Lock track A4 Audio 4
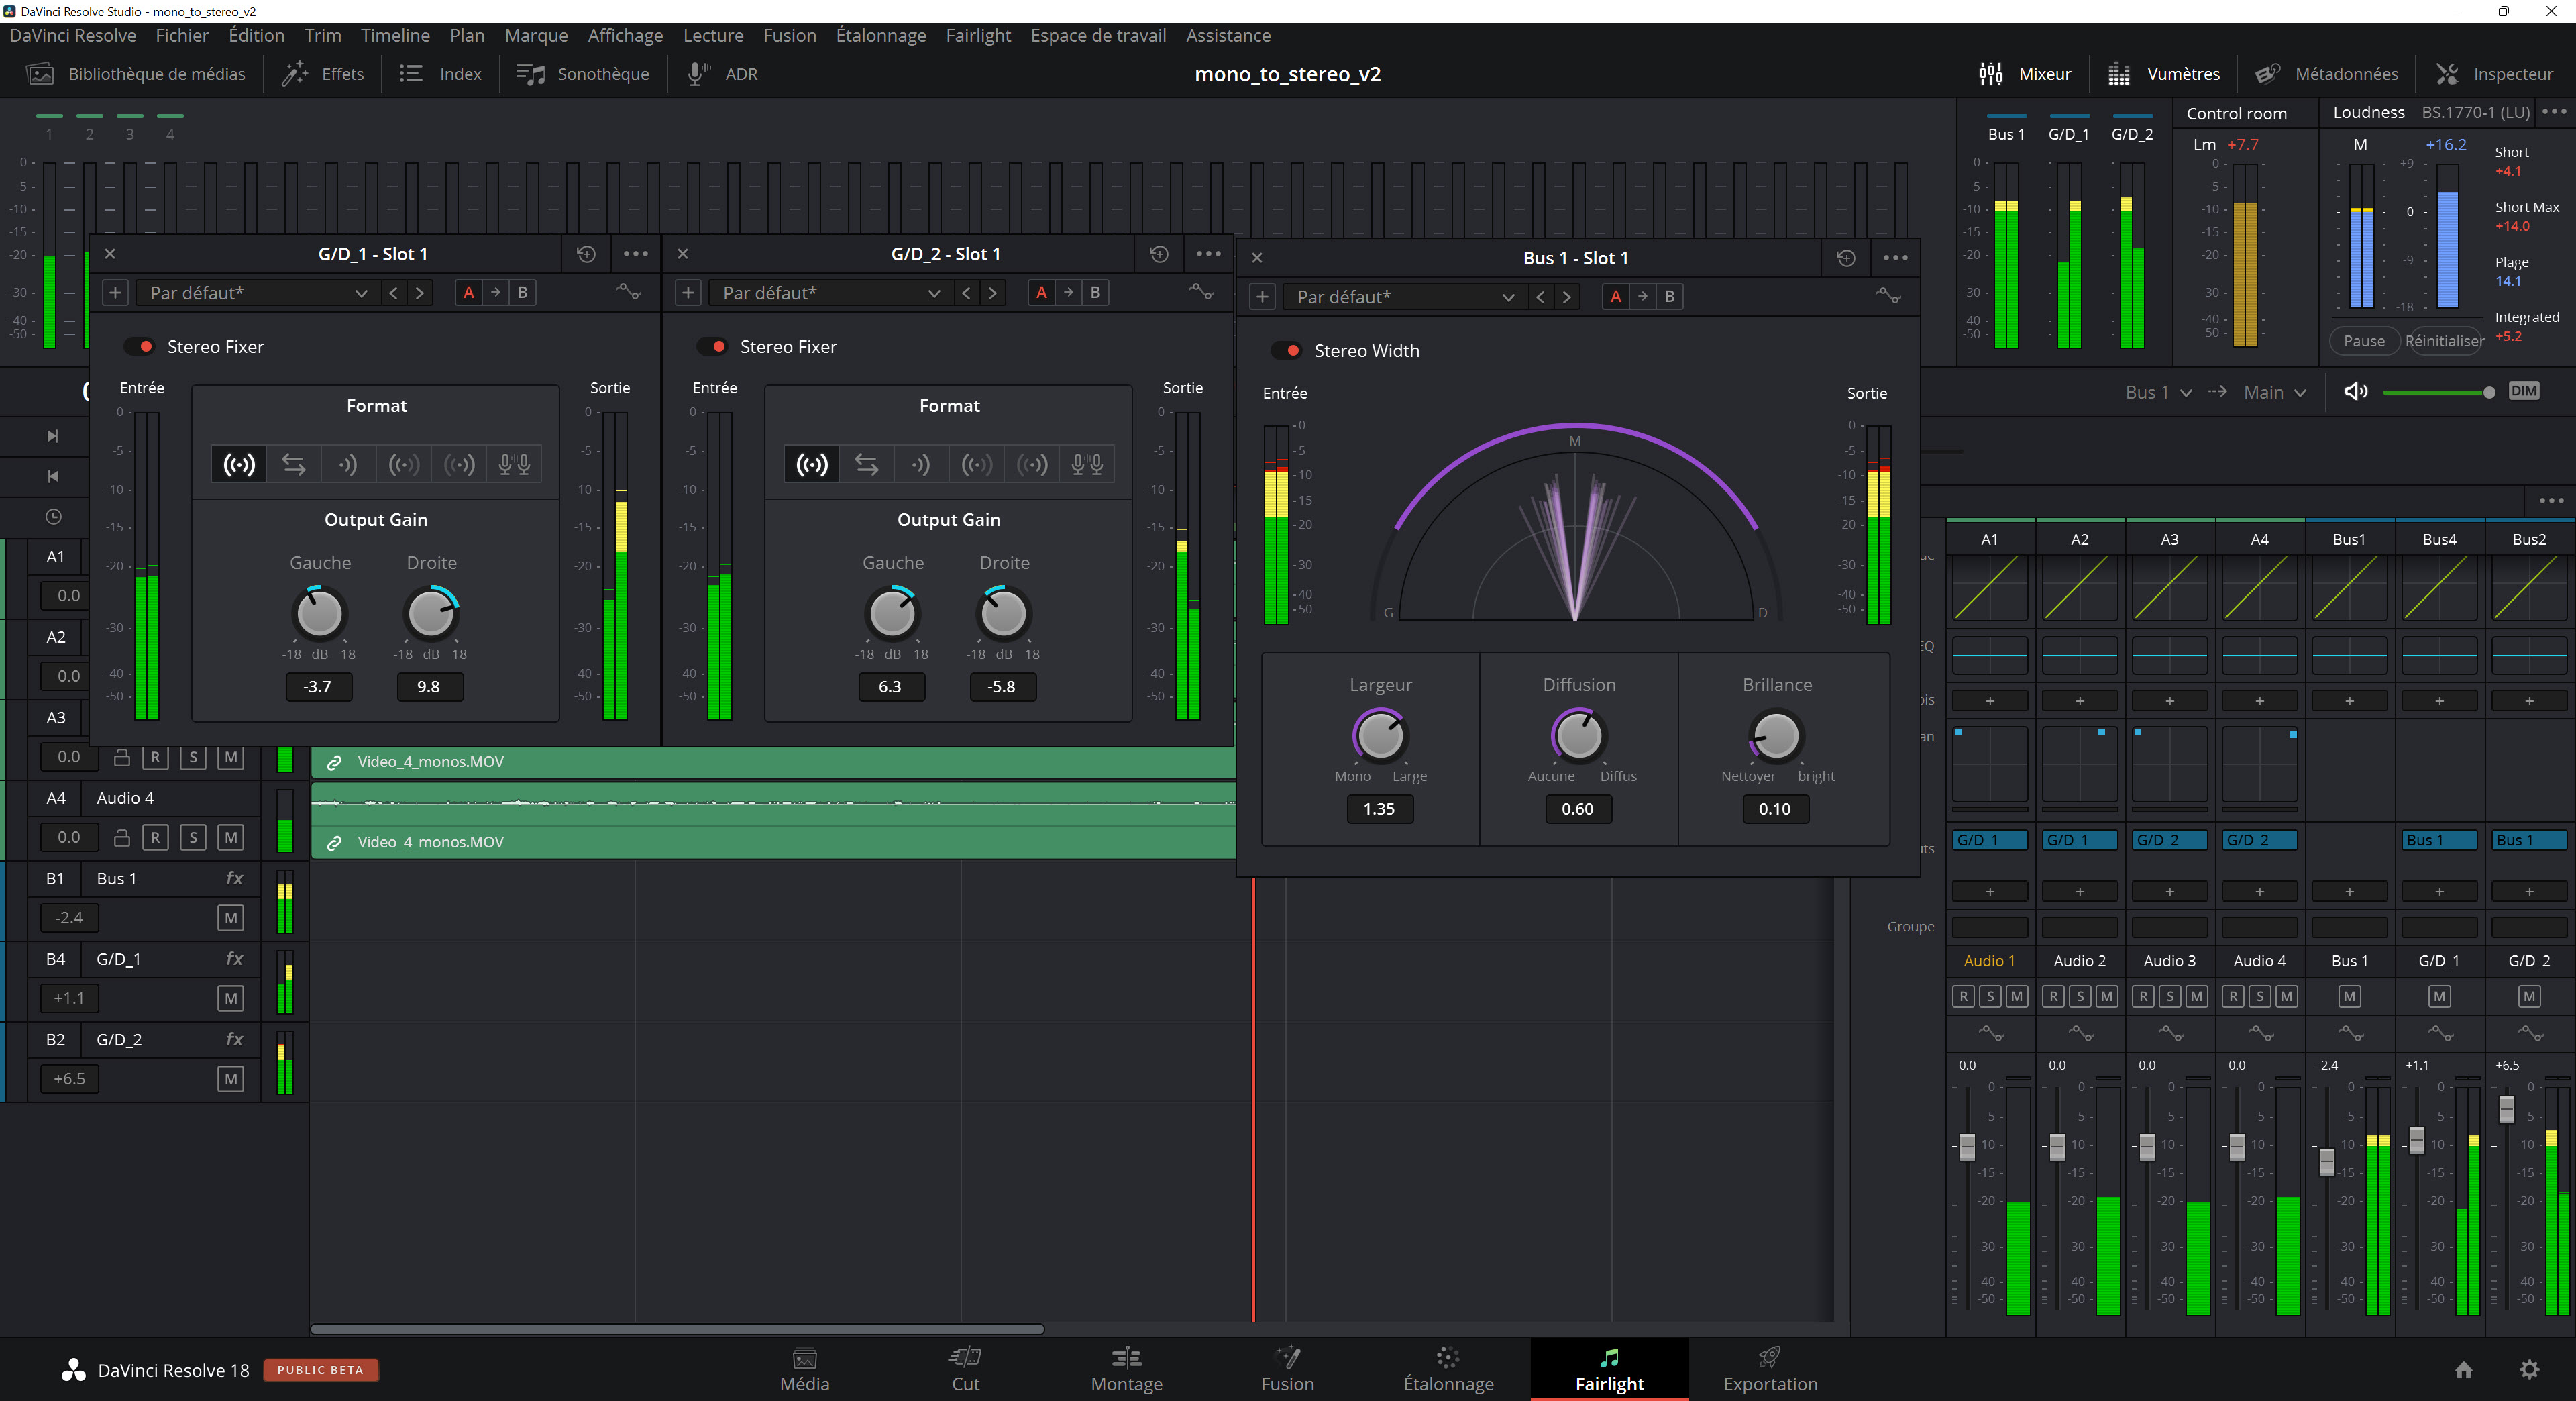 pyautogui.click(x=121, y=838)
